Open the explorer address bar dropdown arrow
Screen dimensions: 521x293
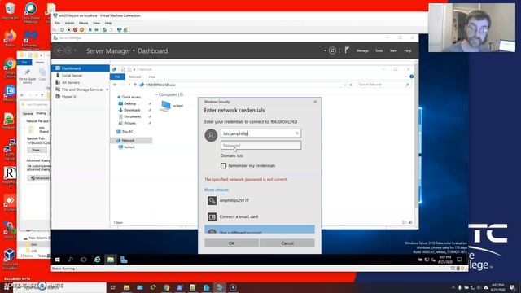[344, 85]
